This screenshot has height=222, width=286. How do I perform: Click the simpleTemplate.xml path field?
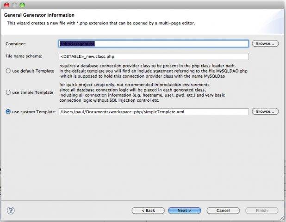(154, 111)
